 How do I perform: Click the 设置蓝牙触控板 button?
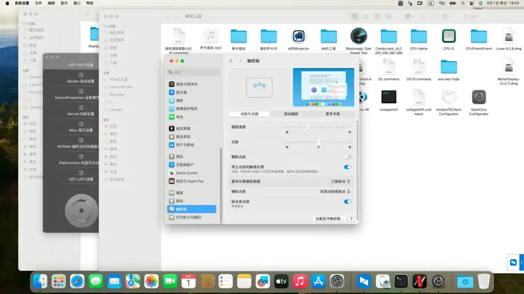click(x=329, y=218)
